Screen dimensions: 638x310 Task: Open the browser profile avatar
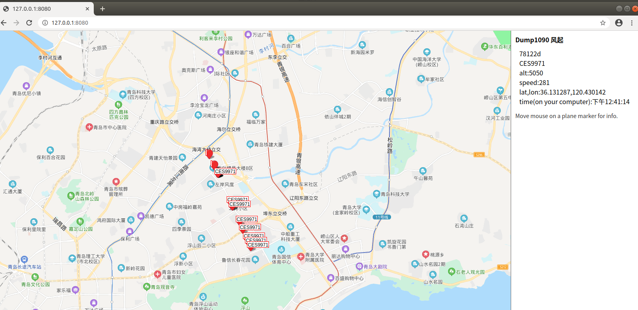pos(619,23)
